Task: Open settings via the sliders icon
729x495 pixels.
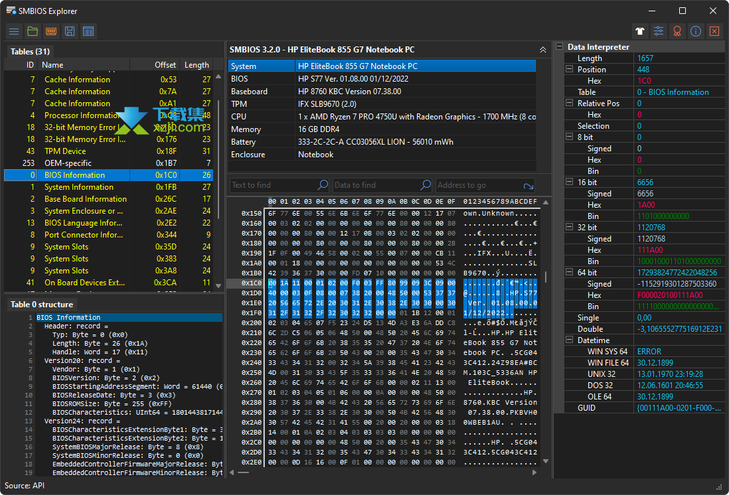Action: [659, 31]
